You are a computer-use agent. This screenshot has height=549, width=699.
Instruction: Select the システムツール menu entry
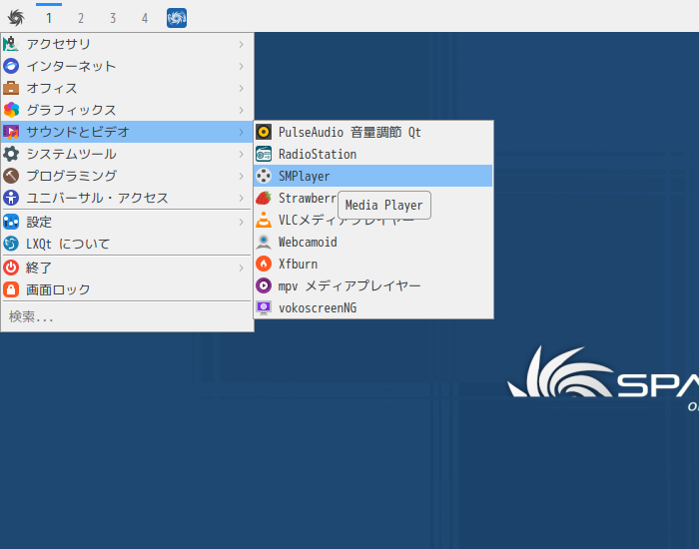127,154
